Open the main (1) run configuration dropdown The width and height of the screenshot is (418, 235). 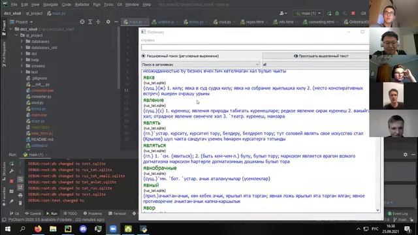pyautogui.click(x=308, y=13)
